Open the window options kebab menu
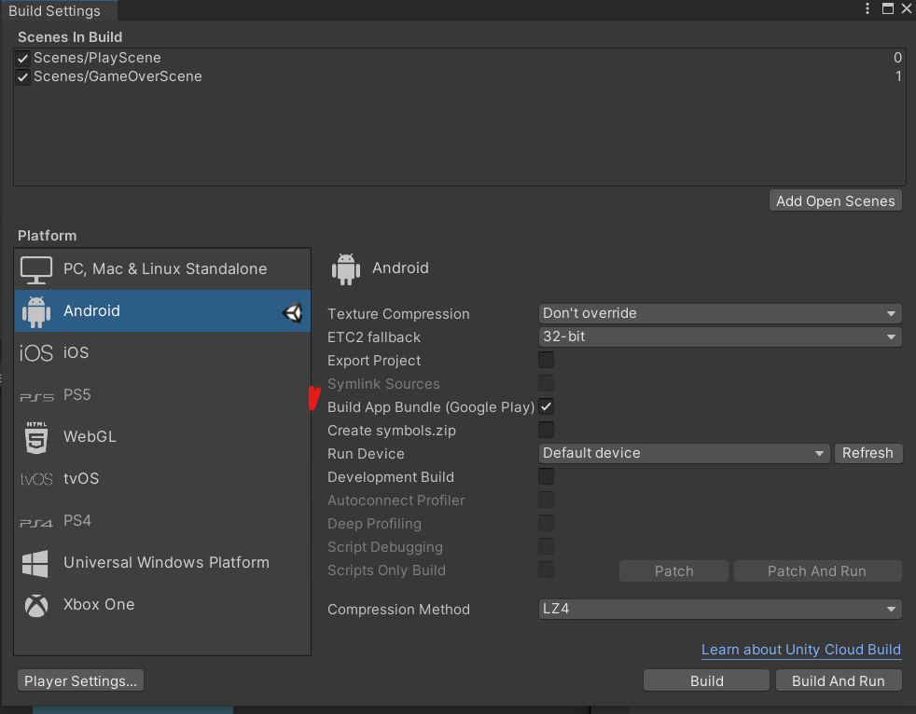This screenshot has width=916, height=714. 867,10
